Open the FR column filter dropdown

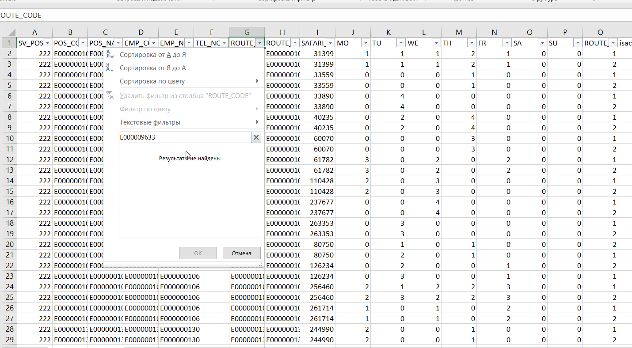(x=507, y=43)
